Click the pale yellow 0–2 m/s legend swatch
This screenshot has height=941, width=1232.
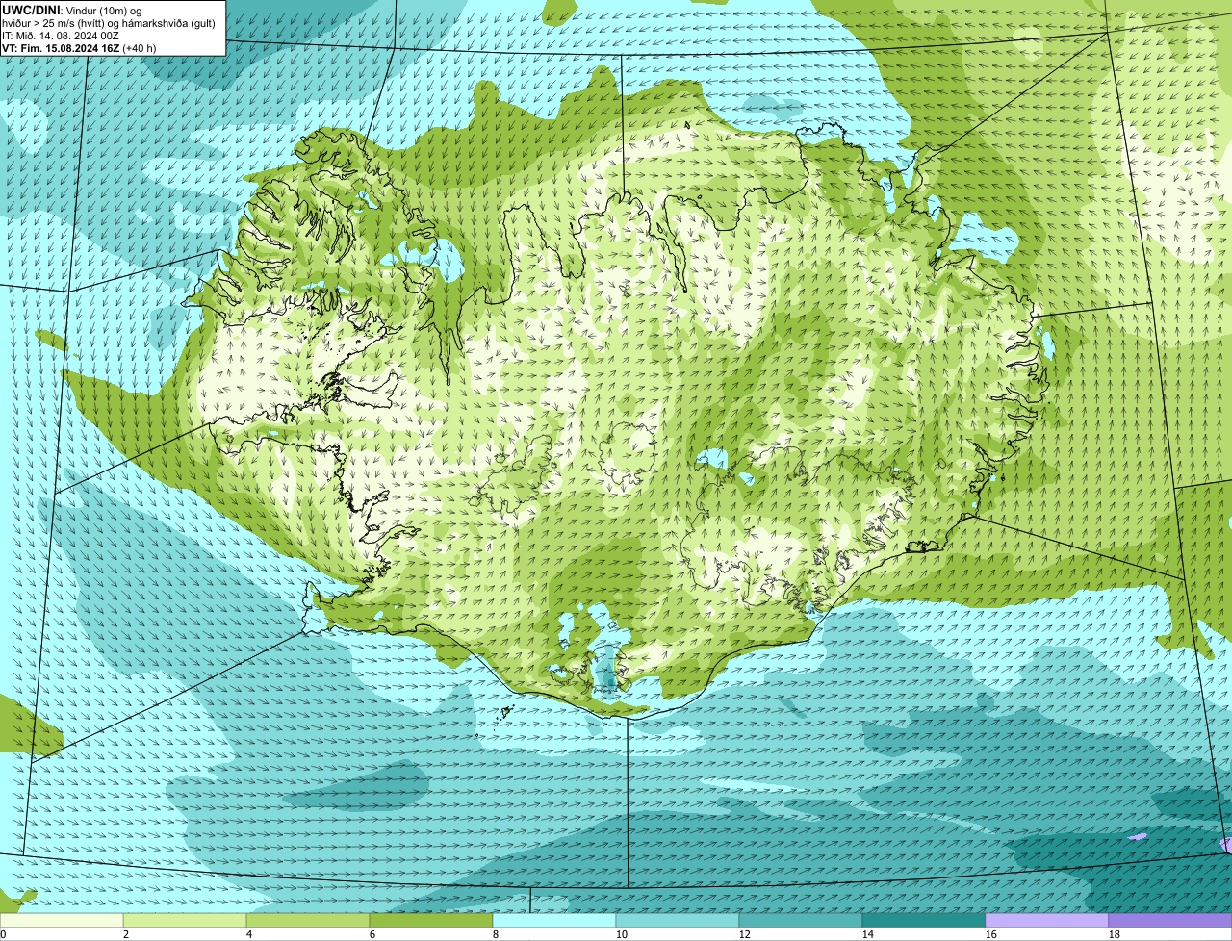(62, 920)
